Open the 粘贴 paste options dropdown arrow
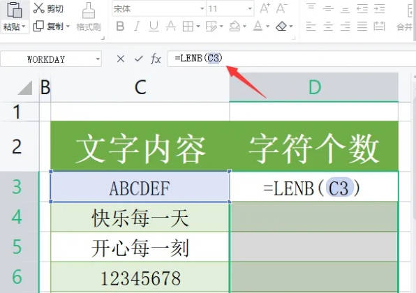This screenshot has height=293, width=416. [x=24, y=27]
